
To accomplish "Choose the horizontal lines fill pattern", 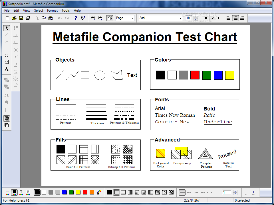I will tap(123, 192).
